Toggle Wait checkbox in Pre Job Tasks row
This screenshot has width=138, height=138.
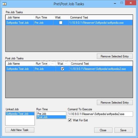pos(61,23)
